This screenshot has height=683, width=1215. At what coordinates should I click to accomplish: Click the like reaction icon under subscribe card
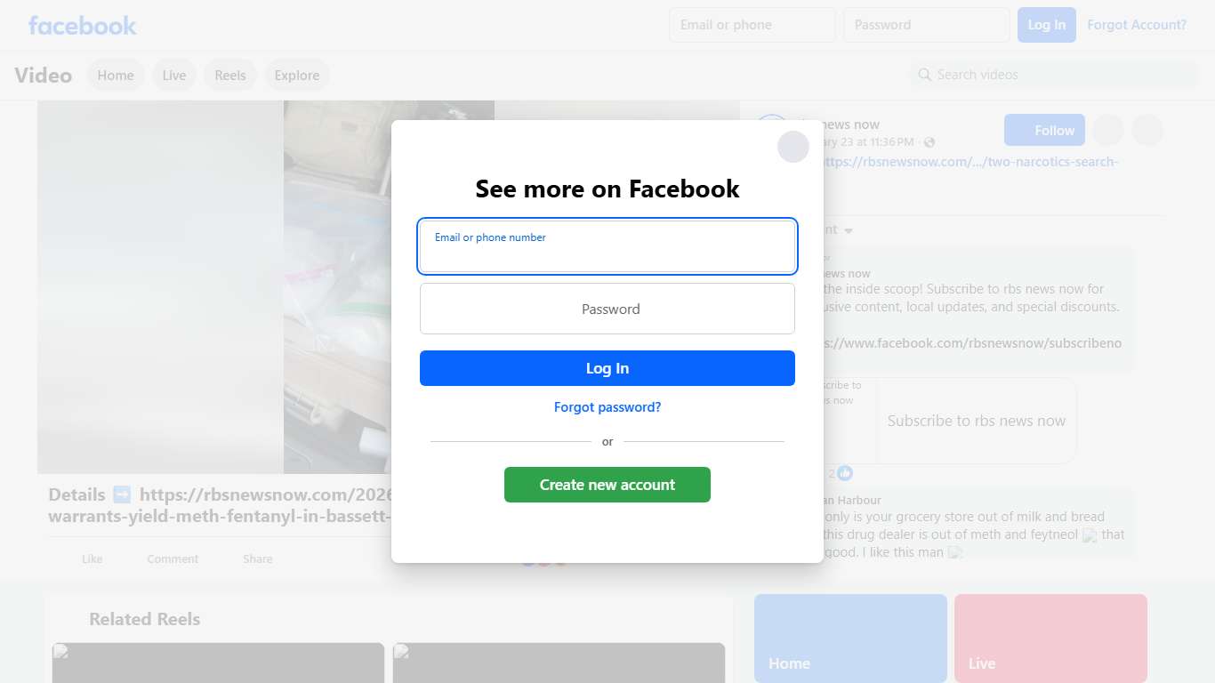tap(845, 473)
